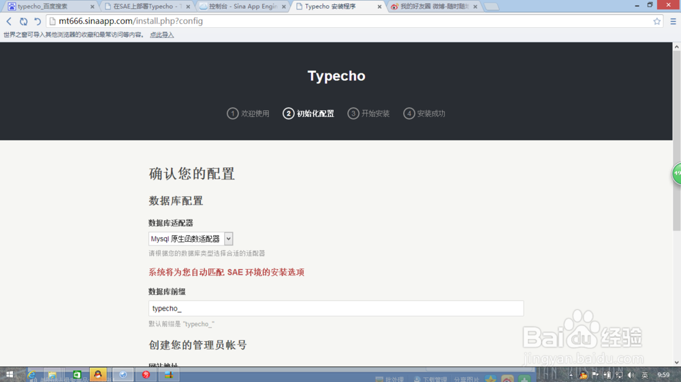Click the 数据库配置 heading
Viewport: 681px width, 382px height.
pyautogui.click(x=176, y=201)
